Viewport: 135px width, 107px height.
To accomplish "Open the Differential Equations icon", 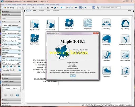I will [125, 39].
